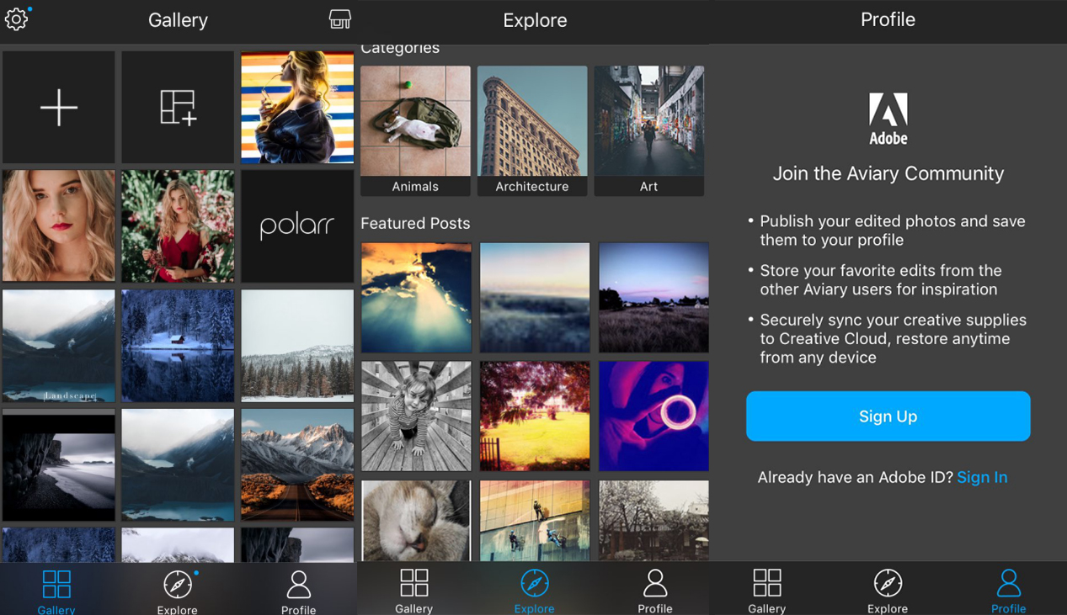Click the Adobe logo on Profile screen
1067x615 pixels.
888,119
